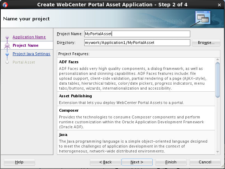
Task: Go to Project Java Settings step
Action: pyautogui.click(x=32, y=54)
